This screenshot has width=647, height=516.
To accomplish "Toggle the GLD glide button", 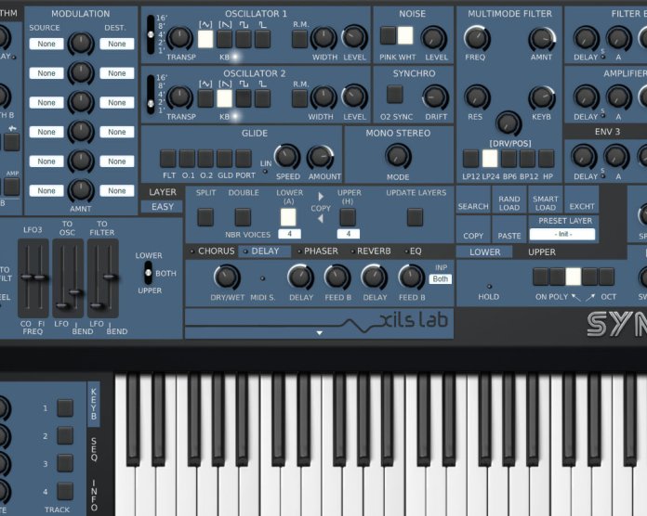I will (224, 159).
